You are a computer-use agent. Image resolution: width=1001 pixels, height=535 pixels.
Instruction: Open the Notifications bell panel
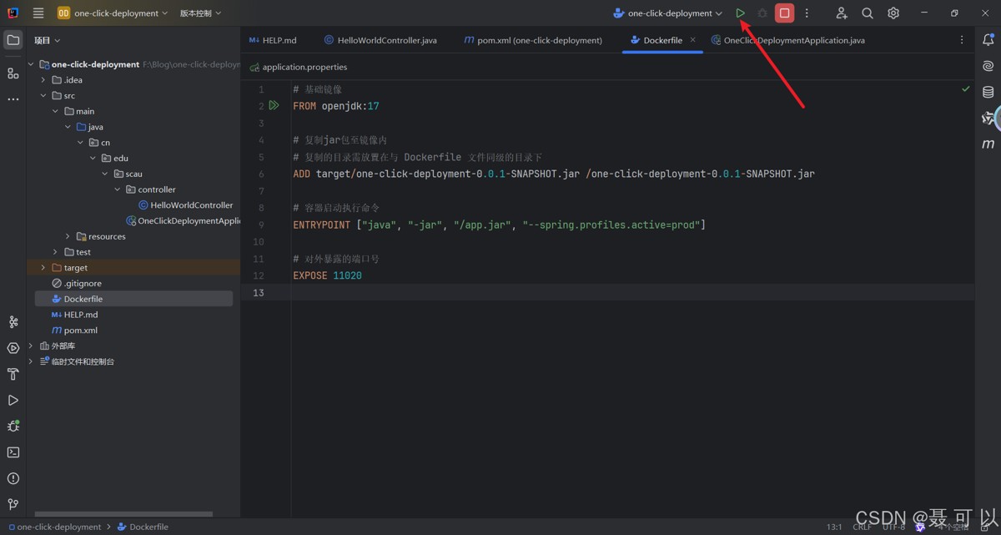988,40
